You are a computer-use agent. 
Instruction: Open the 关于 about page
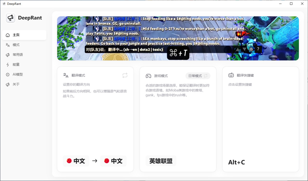click(24, 84)
